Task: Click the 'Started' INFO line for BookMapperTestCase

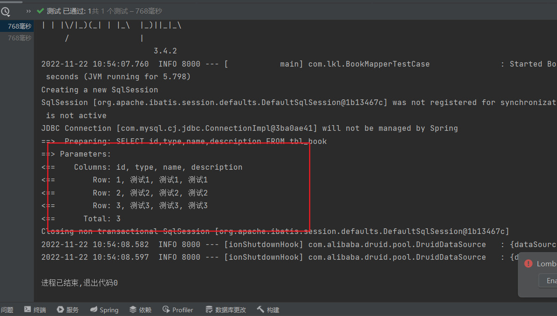Action: coord(299,64)
